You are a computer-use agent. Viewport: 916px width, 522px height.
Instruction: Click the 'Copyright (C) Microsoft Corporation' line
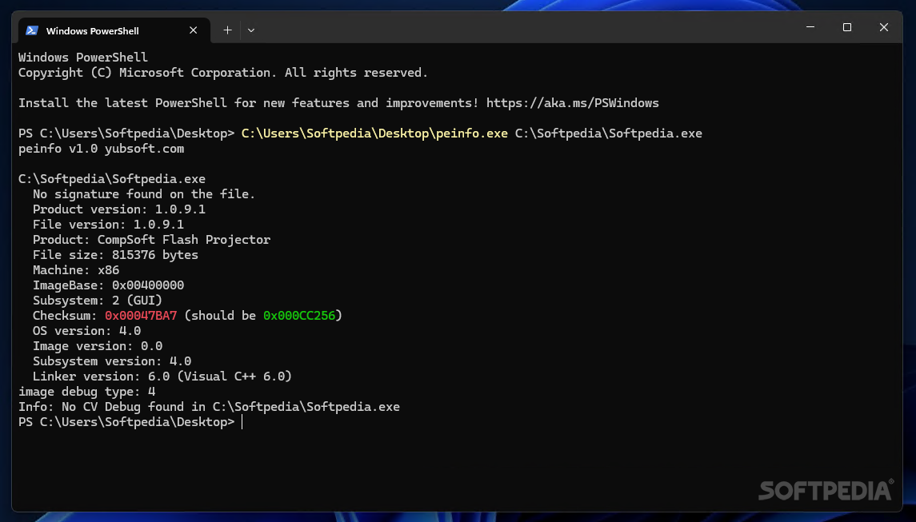[223, 73]
